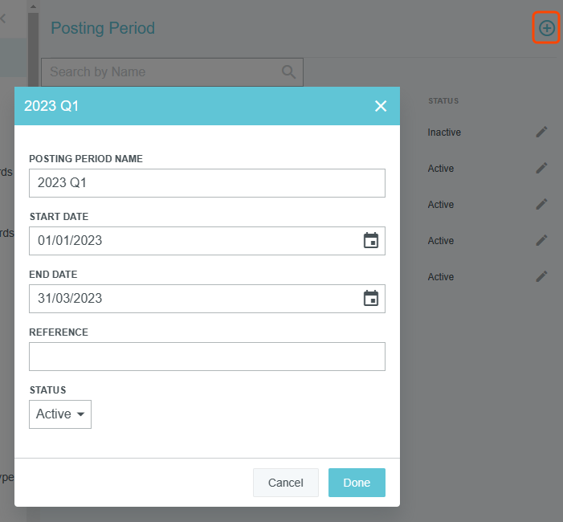The image size is (563, 522).
Task: Click the pencil icon on the last row
Action: [542, 276]
